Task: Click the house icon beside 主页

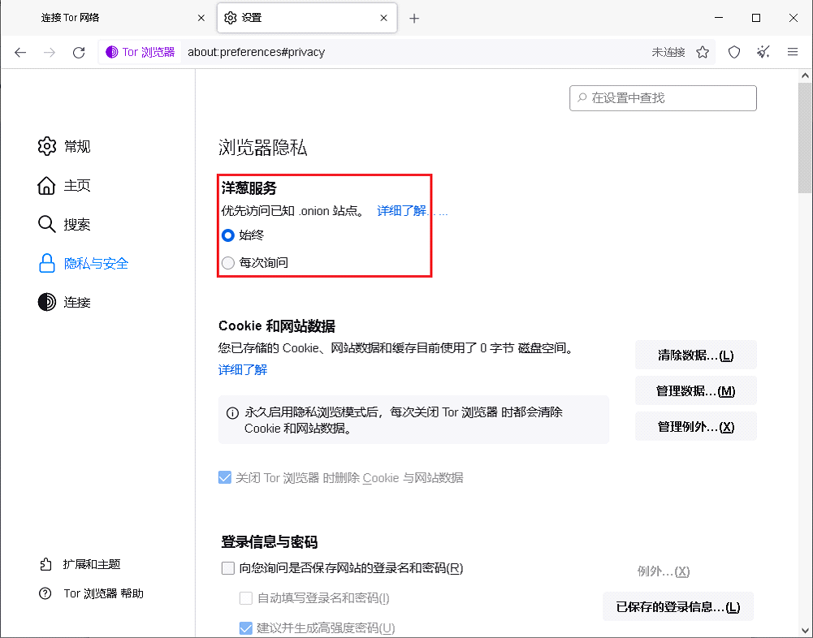Action: 46,186
